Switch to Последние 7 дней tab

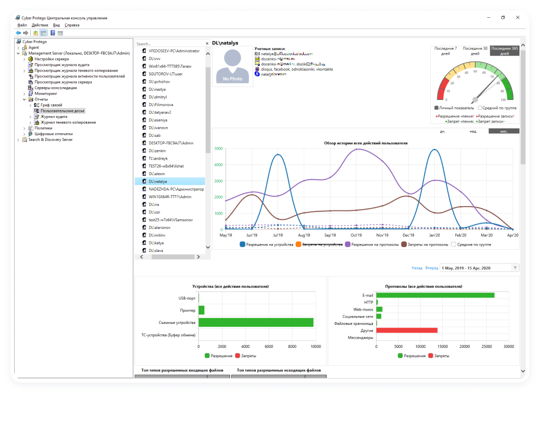tap(445, 51)
